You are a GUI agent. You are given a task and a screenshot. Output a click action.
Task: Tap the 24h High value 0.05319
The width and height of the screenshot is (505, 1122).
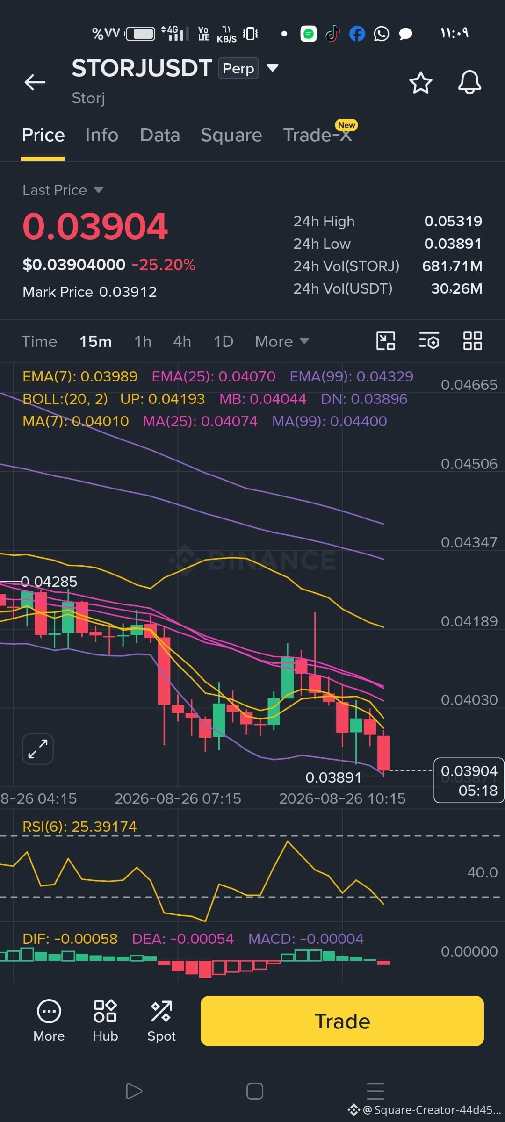453,221
